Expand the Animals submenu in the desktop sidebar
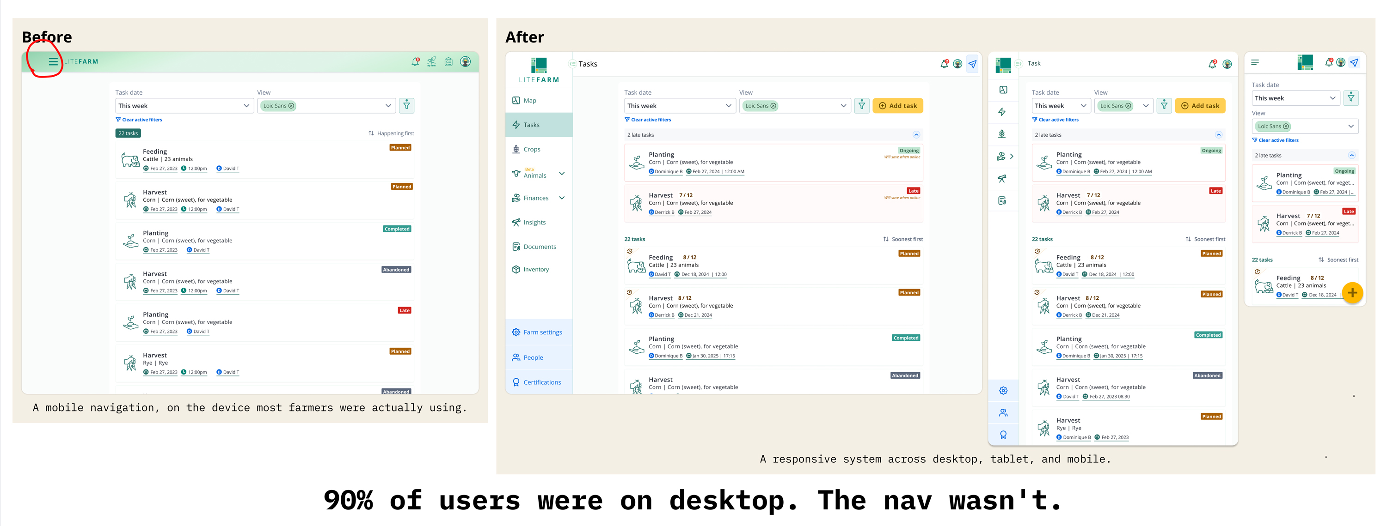The height and width of the screenshot is (526, 1387). coord(562,173)
